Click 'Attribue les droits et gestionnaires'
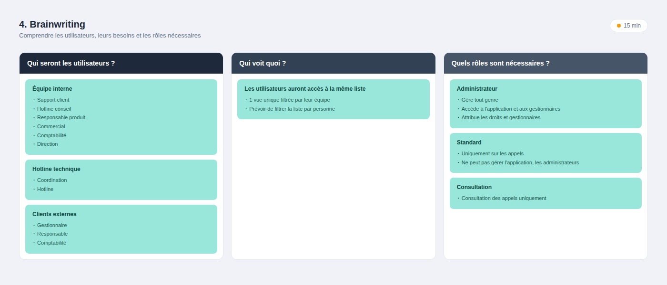The image size is (667, 285). 501,117
